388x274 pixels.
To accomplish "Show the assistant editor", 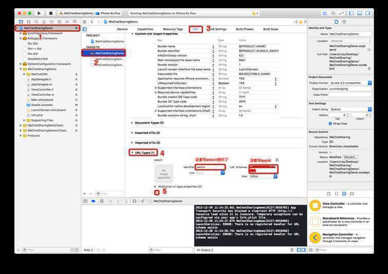I will point(333,13).
